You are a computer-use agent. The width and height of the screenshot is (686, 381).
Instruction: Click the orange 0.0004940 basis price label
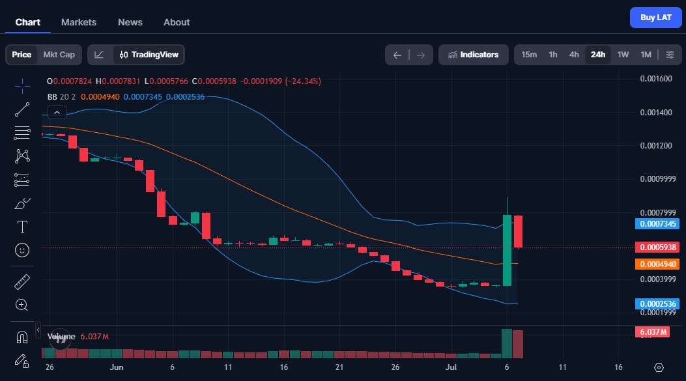pyautogui.click(x=657, y=264)
